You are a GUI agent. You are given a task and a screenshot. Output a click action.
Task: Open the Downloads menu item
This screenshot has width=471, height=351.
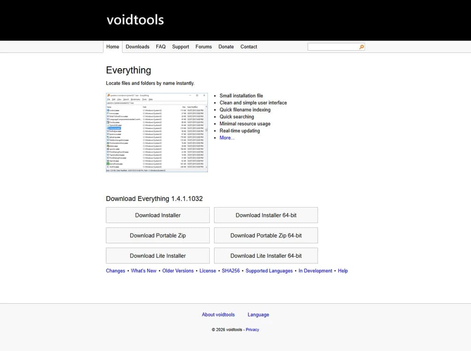138,47
